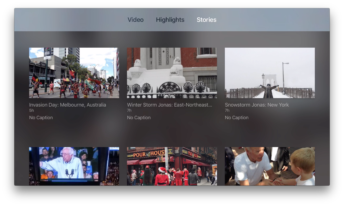
Task: Click the "Winter Storm Jonas: East-Northeast" title
Action: (169, 105)
